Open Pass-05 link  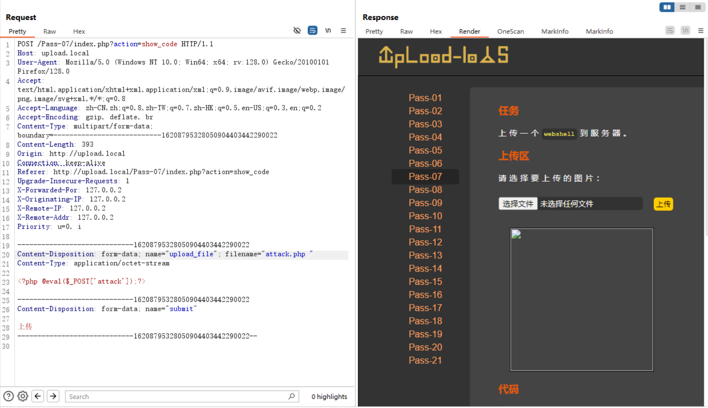pos(425,150)
